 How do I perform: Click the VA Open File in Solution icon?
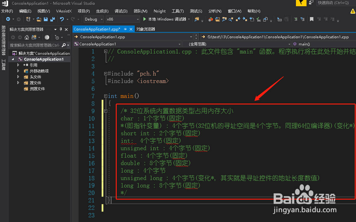(x=218, y=19)
